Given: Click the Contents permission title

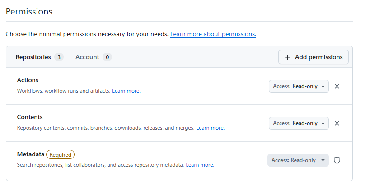Looking at the screenshot, I should click(x=30, y=117).
